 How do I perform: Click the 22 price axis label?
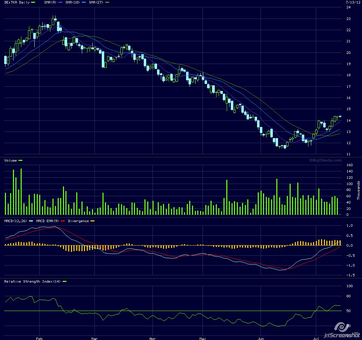click(348, 30)
